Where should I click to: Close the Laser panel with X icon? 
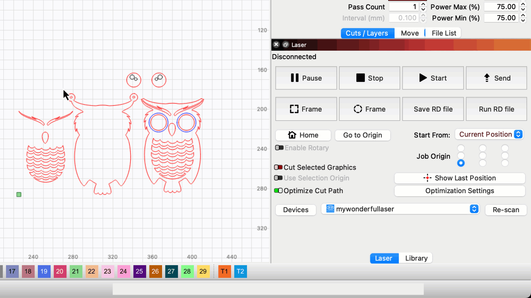tap(276, 45)
